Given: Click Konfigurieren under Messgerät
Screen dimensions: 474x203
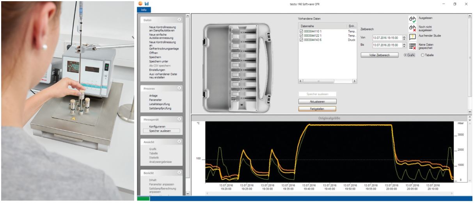Looking at the screenshot, I should click(157, 126).
